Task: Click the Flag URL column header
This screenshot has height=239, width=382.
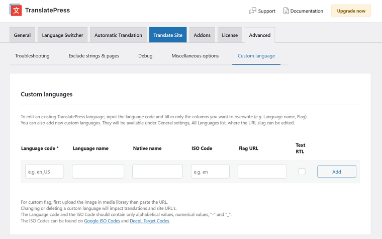Action: coord(248,148)
